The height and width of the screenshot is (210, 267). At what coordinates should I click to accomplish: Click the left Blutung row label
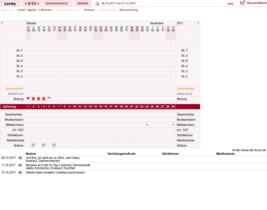(19, 99)
